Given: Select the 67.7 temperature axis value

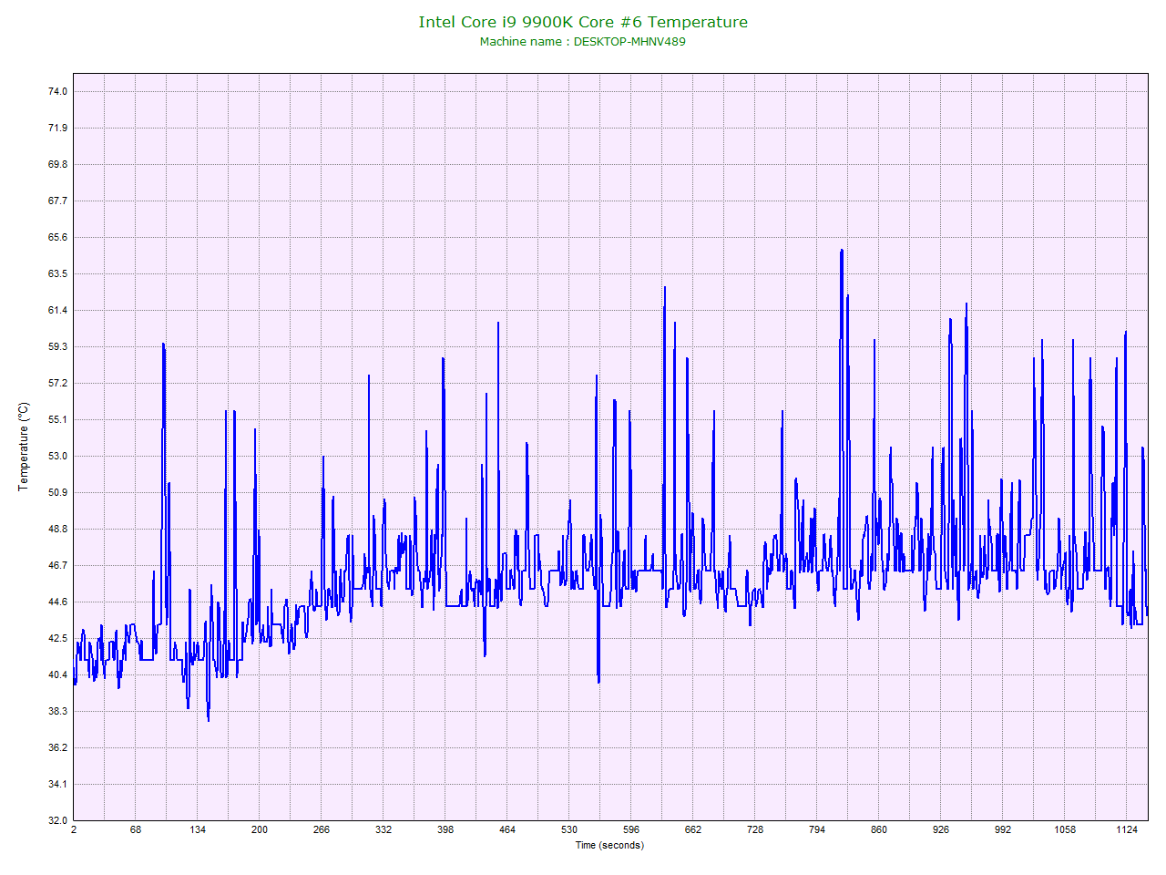Looking at the screenshot, I should [57, 201].
